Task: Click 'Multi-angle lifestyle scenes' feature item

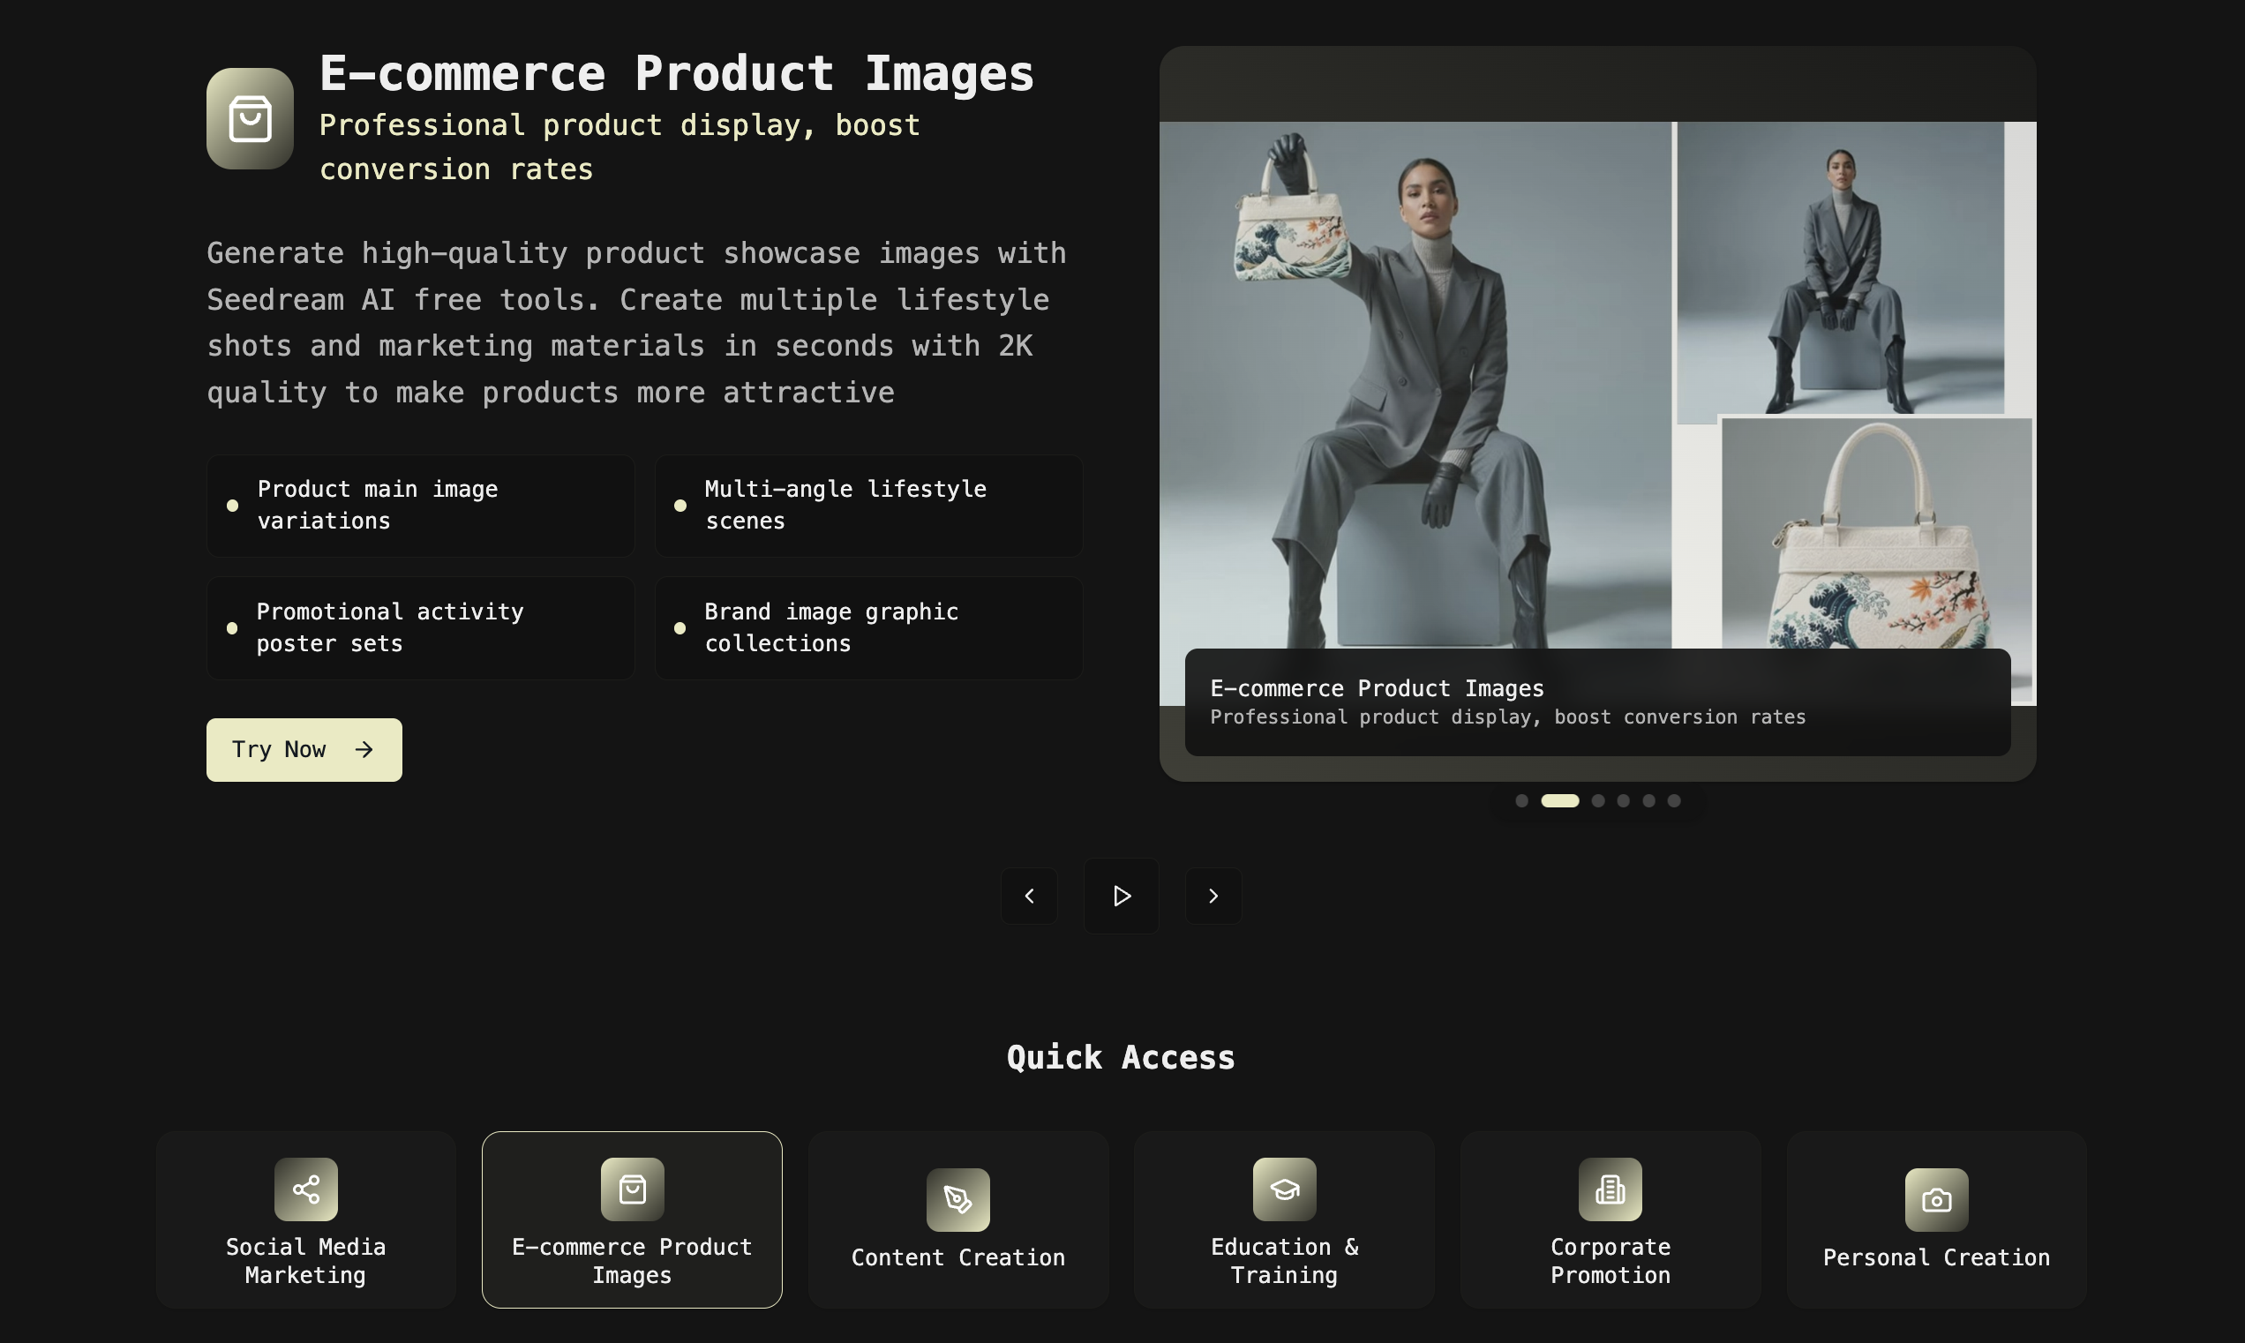Action: click(x=868, y=505)
